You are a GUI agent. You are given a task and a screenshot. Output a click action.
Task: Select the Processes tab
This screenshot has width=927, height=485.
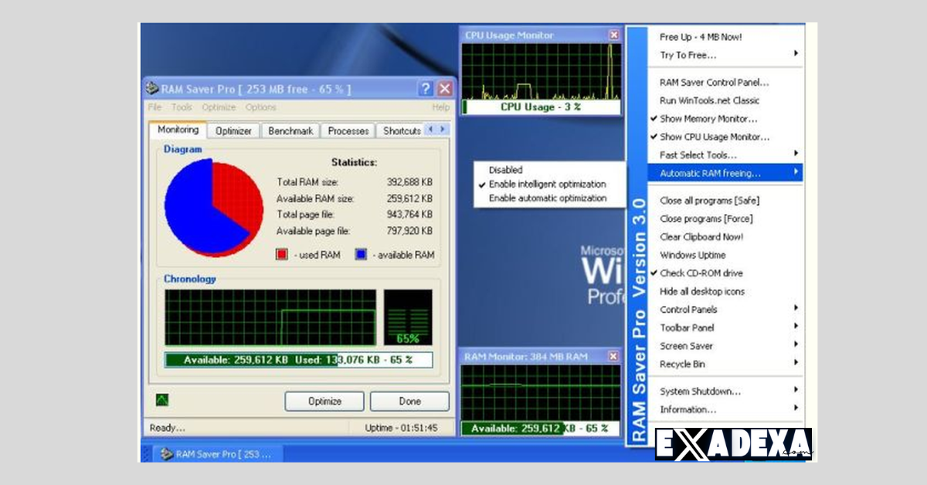[x=348, y=131]
